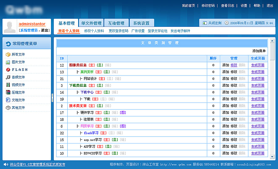Click the 所有文件 icon in sidebar
This screenshot has width=278, height=169.
(x=8, y=55)
